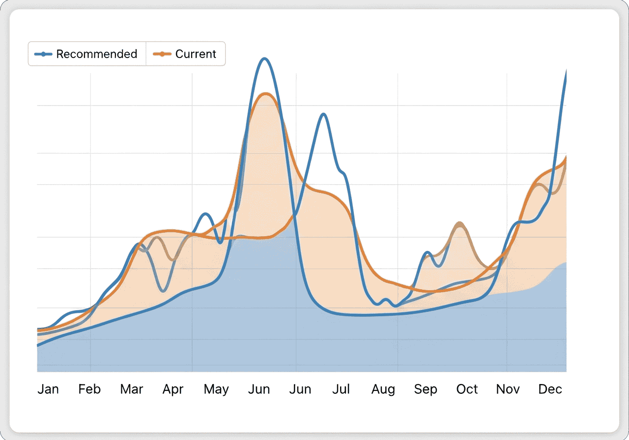Click the faded orange bump above Oct

pyautogui.click(x=459, y=223)
